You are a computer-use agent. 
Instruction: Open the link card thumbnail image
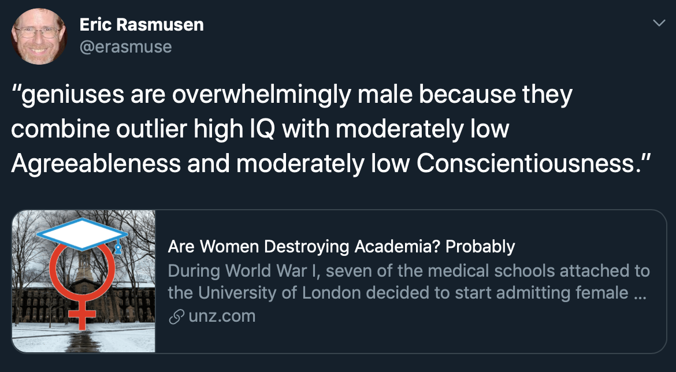pyautogui.click(x=84, y=281)
